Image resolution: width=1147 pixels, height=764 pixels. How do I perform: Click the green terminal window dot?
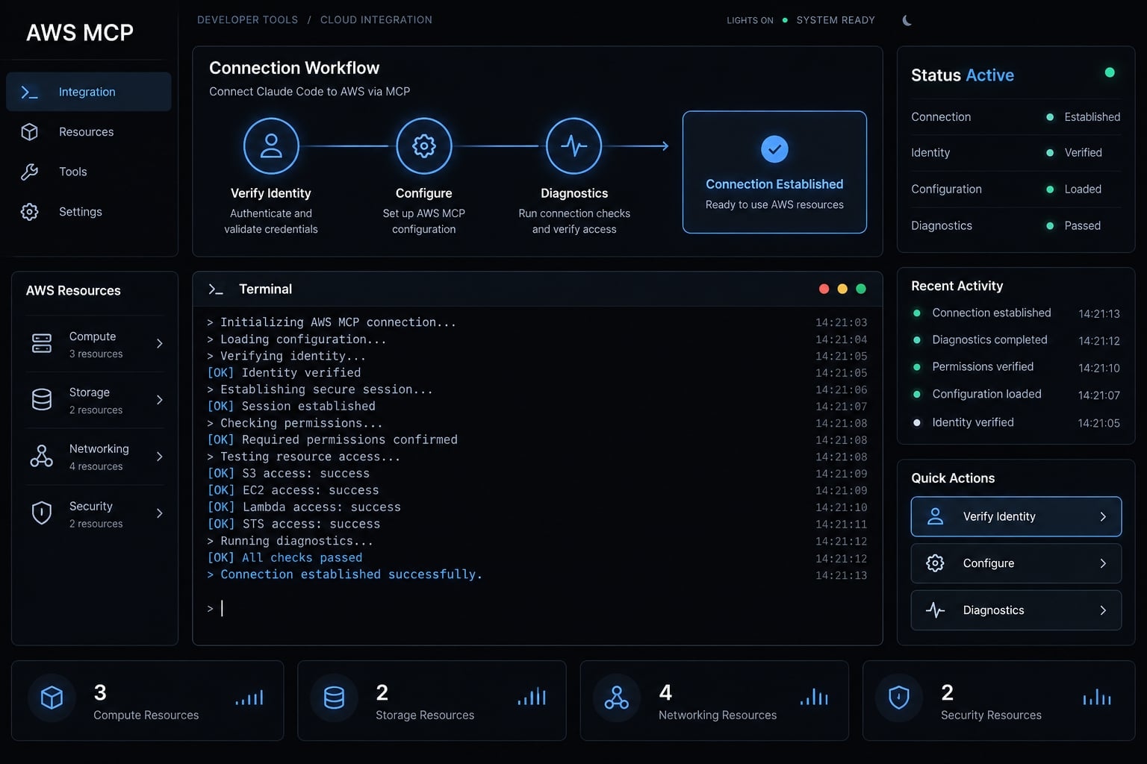[x=861, y=289]
